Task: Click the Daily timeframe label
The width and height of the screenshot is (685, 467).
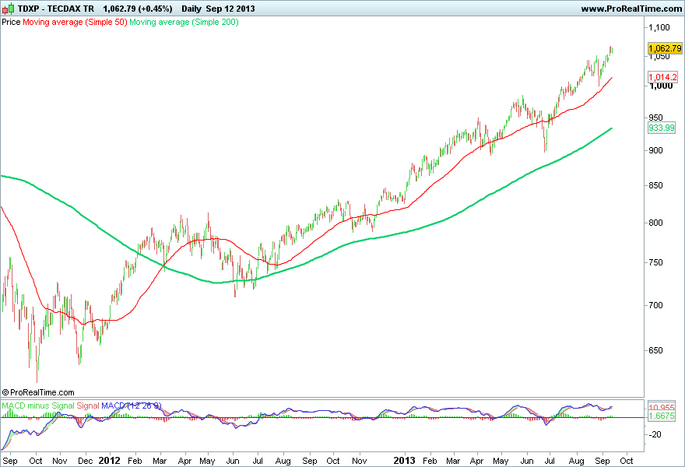Action: click(191, 9)
